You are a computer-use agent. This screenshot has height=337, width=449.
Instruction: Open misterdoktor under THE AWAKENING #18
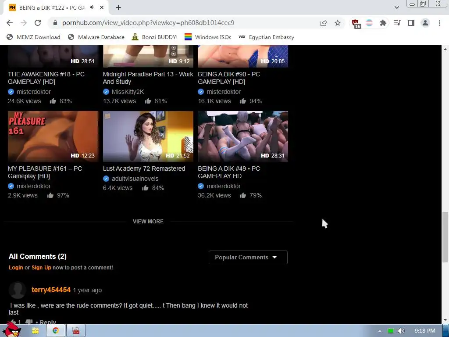33,92
